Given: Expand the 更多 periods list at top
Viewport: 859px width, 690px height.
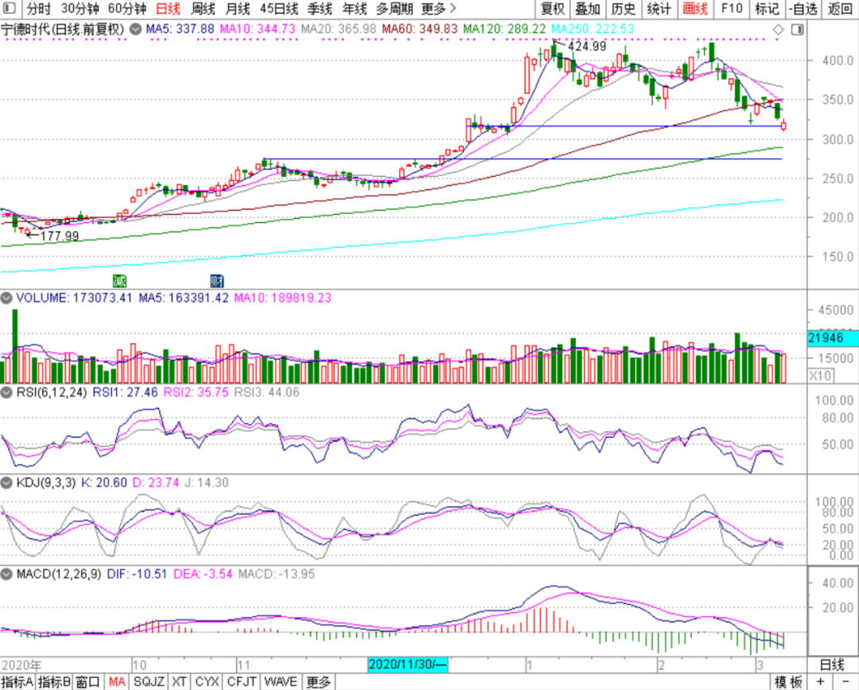Looking at the screenshot, I should tap(438, 9).
